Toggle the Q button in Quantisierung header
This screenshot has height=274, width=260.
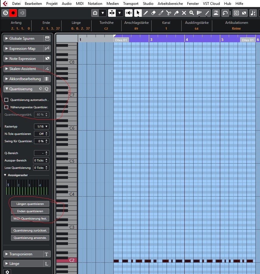click(x=47, y=89)
